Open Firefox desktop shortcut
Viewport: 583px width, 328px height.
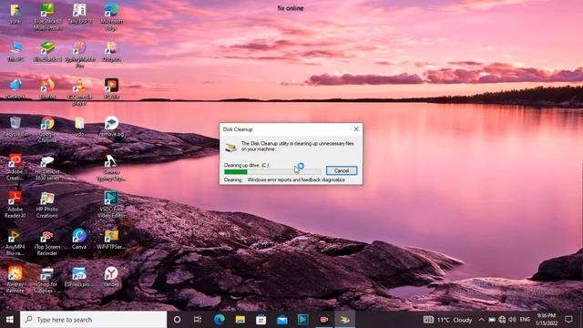(x=47, y=89)
